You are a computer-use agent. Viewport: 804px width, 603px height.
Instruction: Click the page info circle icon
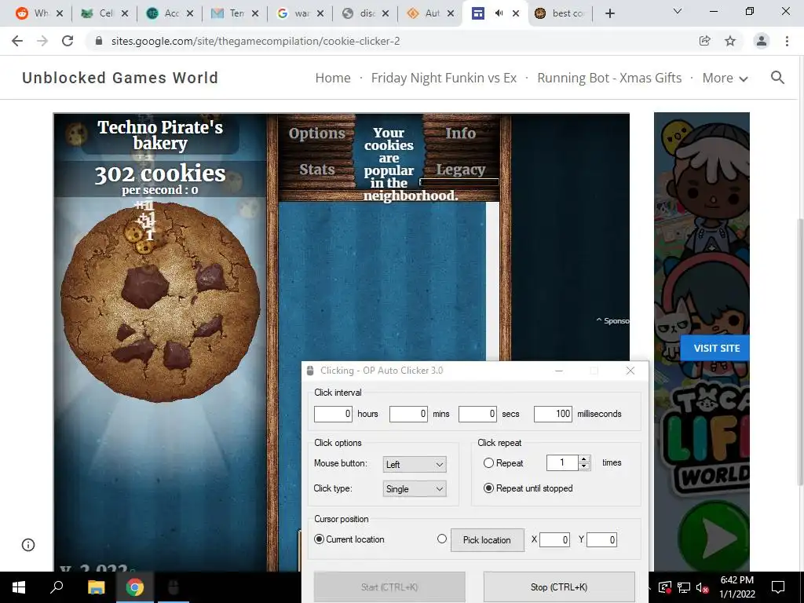pos(28,545)
